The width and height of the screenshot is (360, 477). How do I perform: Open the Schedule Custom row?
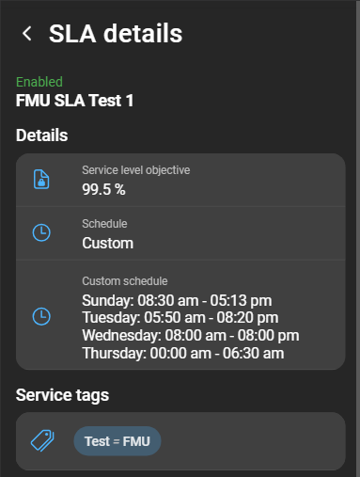point(180,233)
